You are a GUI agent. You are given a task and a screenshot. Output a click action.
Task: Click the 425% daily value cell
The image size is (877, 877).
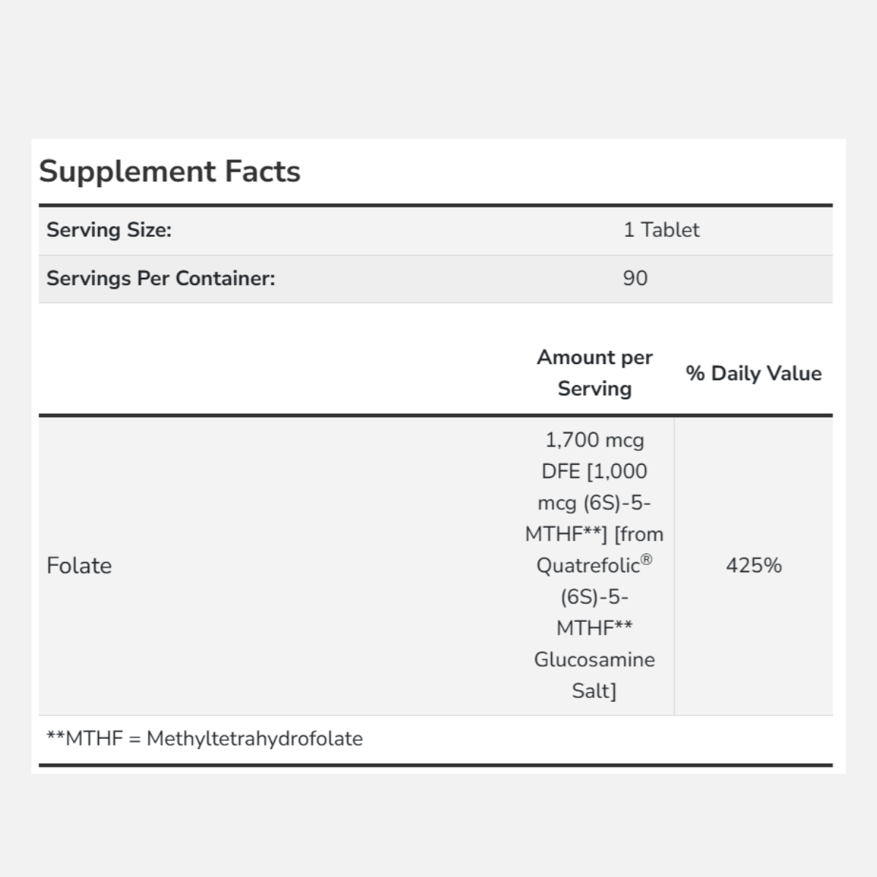click(753, 566)
